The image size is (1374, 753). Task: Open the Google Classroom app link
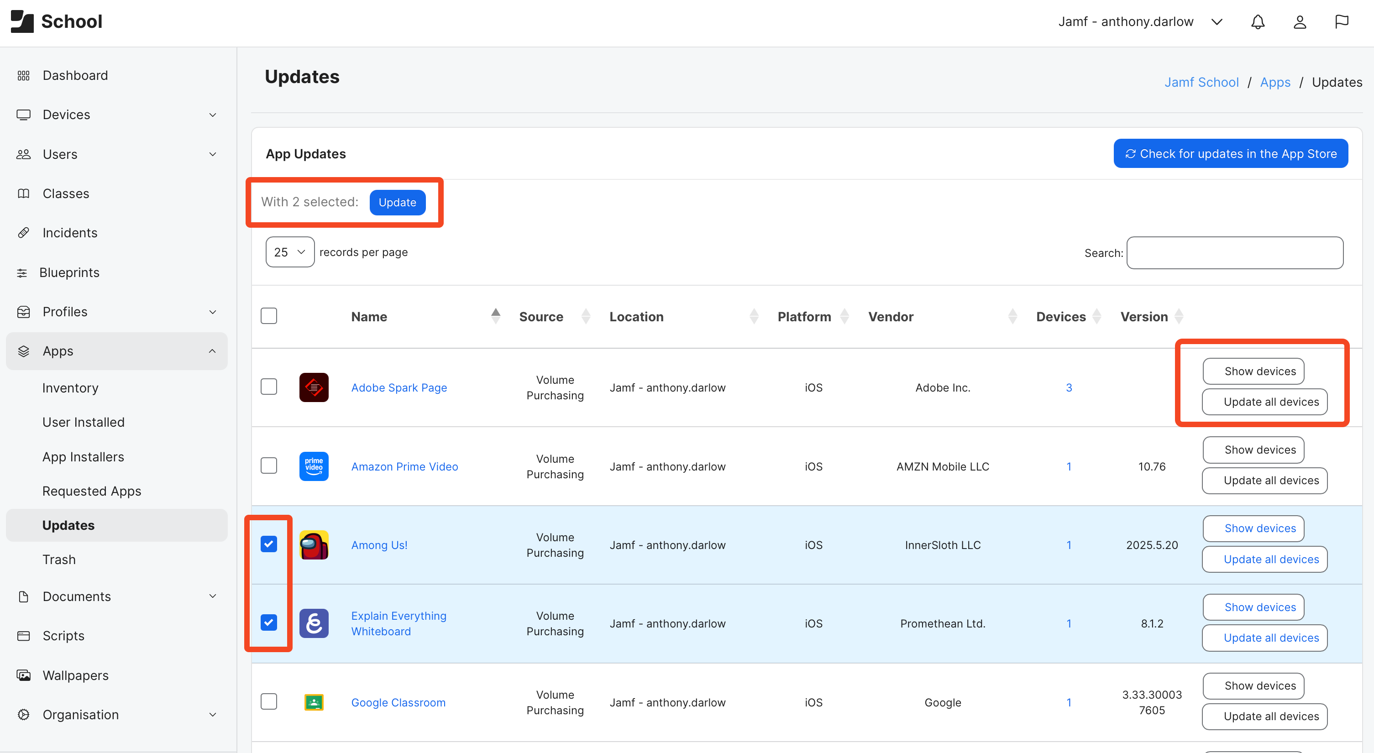[399, 703]
